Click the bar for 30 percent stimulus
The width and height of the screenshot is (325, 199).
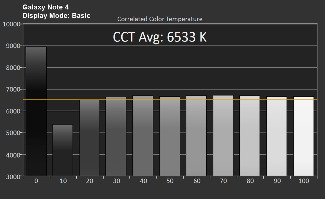116,136
